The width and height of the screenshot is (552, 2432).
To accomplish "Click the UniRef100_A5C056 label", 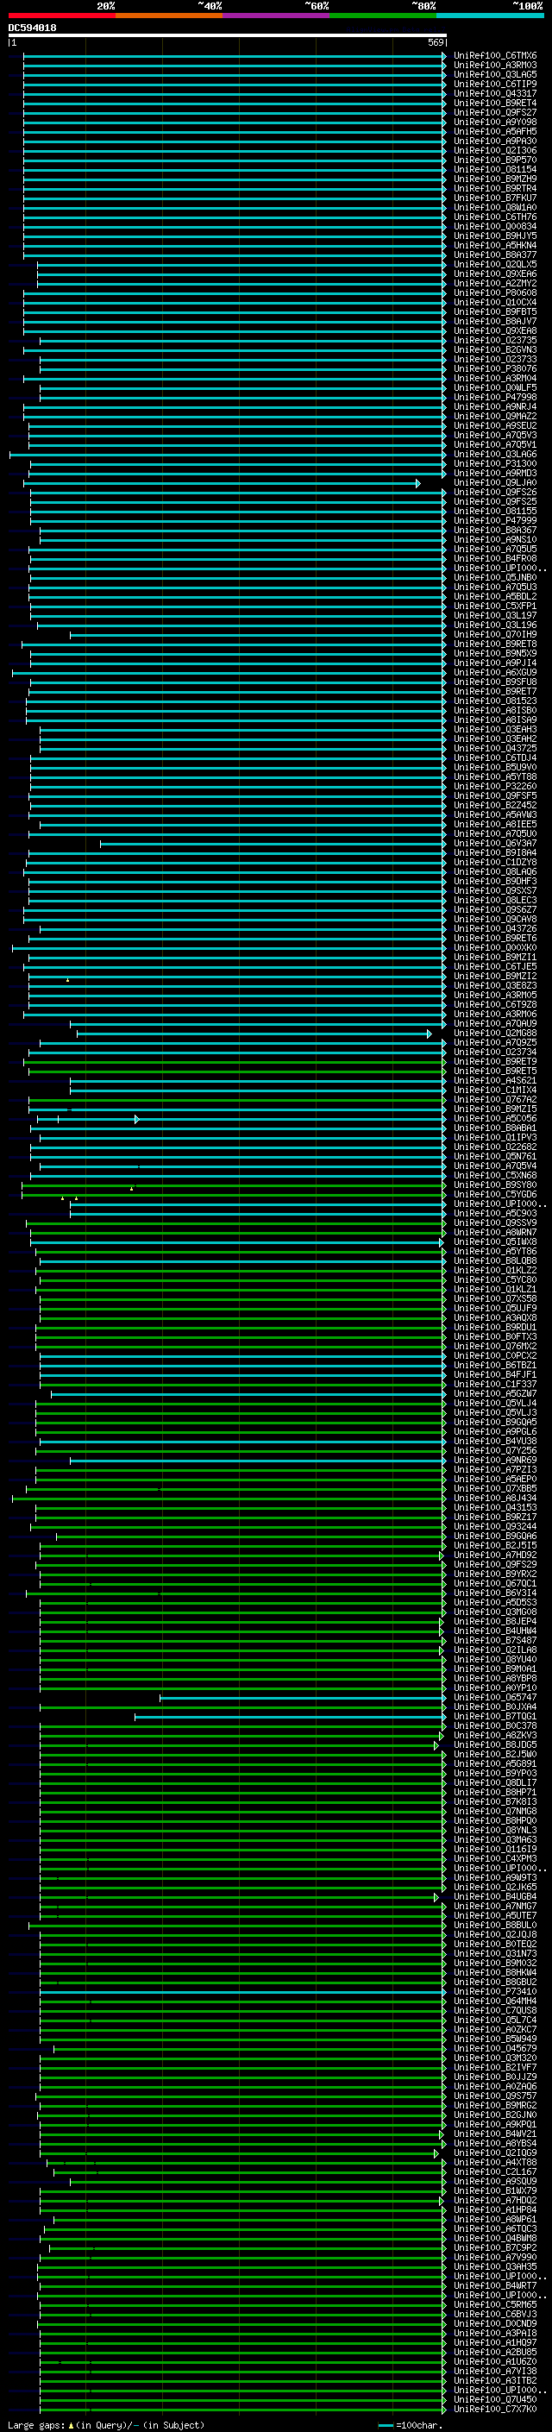I will click(x=495, y=1119).
